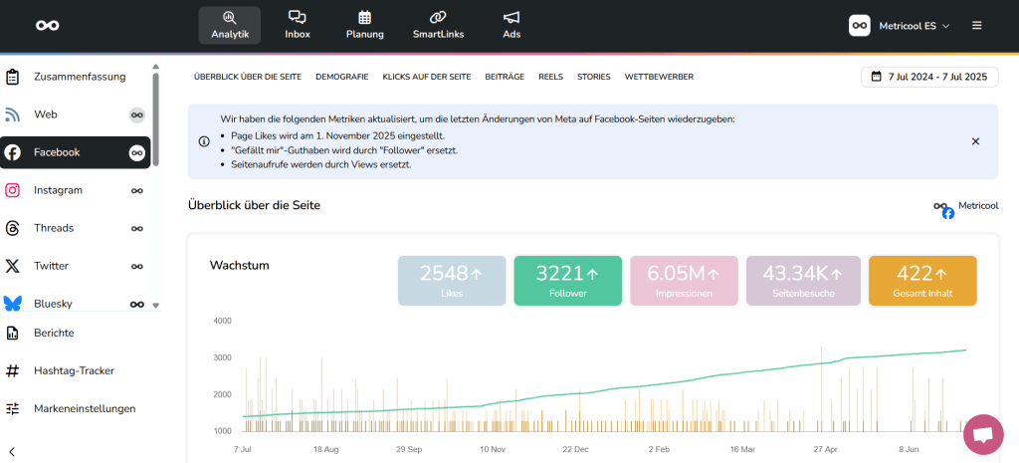This screenshot has height=463, width=1019.
Task: Click the info icon in the notice banner
Action: click(x=204, y=141)
